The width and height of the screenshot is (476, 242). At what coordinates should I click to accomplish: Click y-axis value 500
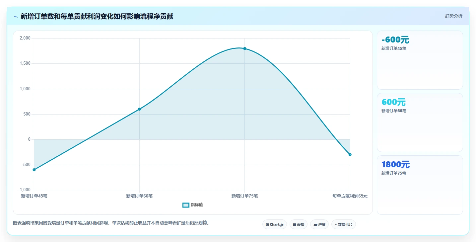coord(27,114)
